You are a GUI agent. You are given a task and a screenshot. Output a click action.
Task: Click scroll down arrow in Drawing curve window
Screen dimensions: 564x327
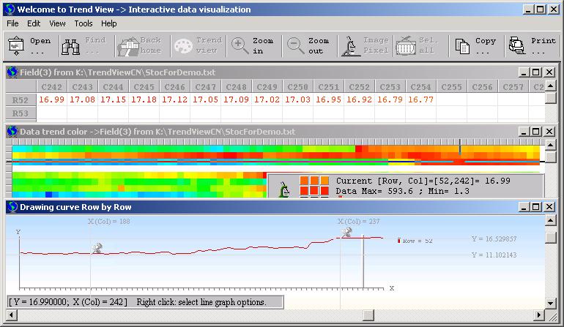[551, 303]
